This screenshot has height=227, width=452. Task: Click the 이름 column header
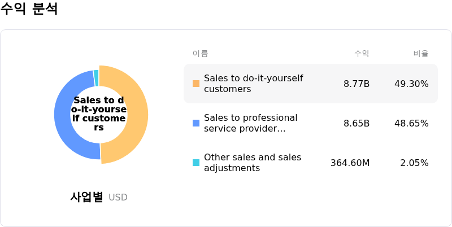[201, 54]
